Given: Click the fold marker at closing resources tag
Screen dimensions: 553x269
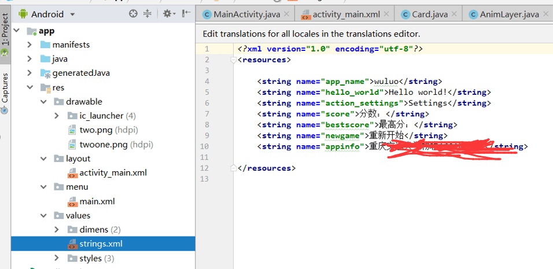Looking at the screenshot, I should pos(233,168).
